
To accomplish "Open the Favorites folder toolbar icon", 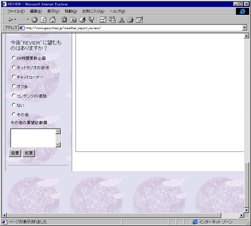I will [x=73, y=20].
